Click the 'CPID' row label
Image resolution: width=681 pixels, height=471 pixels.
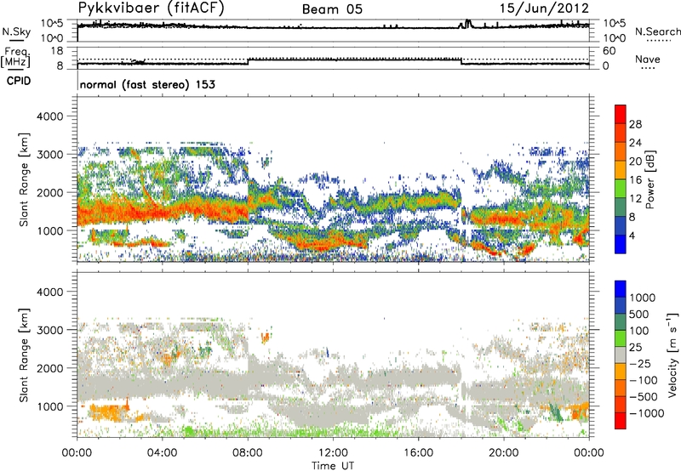point(19,81)
